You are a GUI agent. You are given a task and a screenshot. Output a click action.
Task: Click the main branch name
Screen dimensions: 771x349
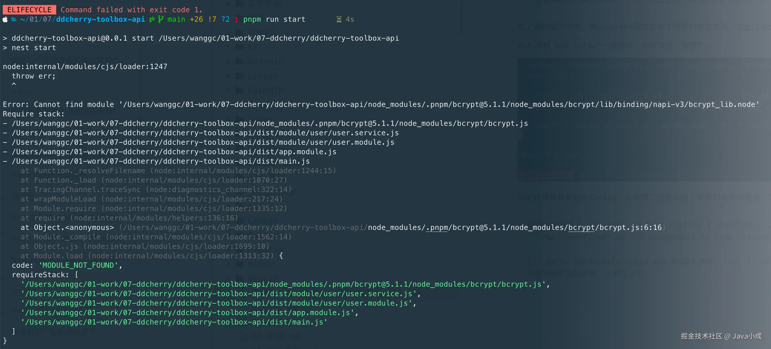coord(176,19)
